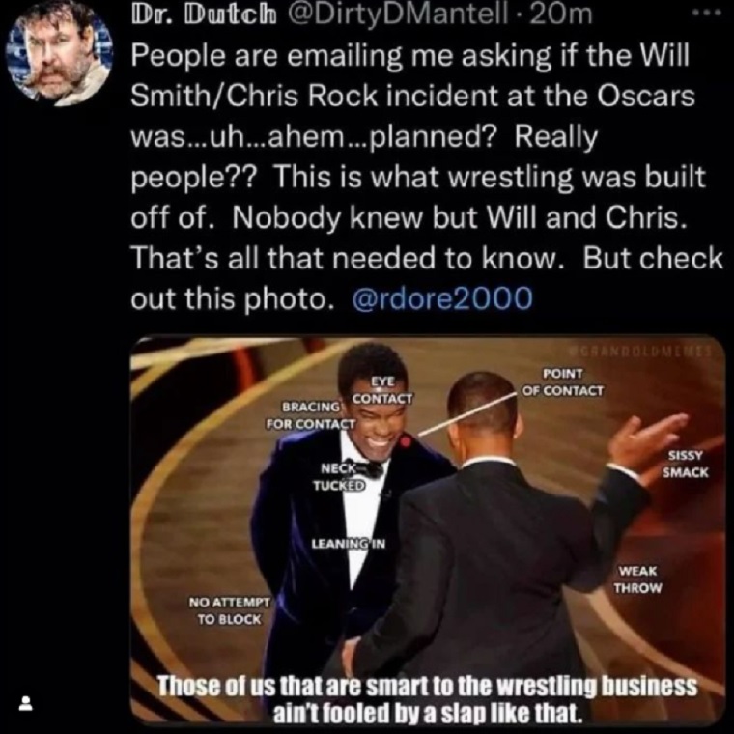
Task: Click the tweet text about the Oscars incident
Action: [426, 177]
